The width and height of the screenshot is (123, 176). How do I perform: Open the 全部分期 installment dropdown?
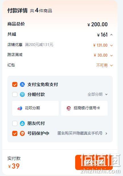point(97,94)
